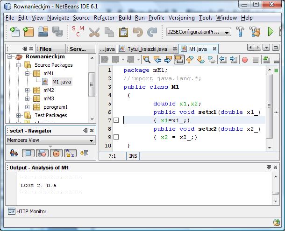Screen dimensions: 285x231
Task: Switch to the Tytul_ksiazki.java tab
Action: pos(147,49)
